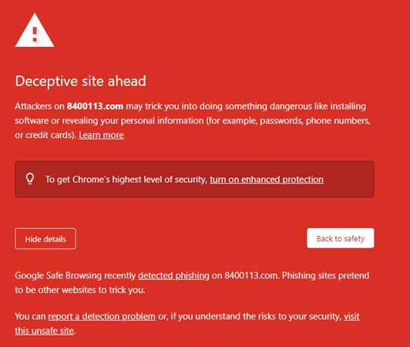
Task: Report a detection problem
Action: [x=102, y=316]
